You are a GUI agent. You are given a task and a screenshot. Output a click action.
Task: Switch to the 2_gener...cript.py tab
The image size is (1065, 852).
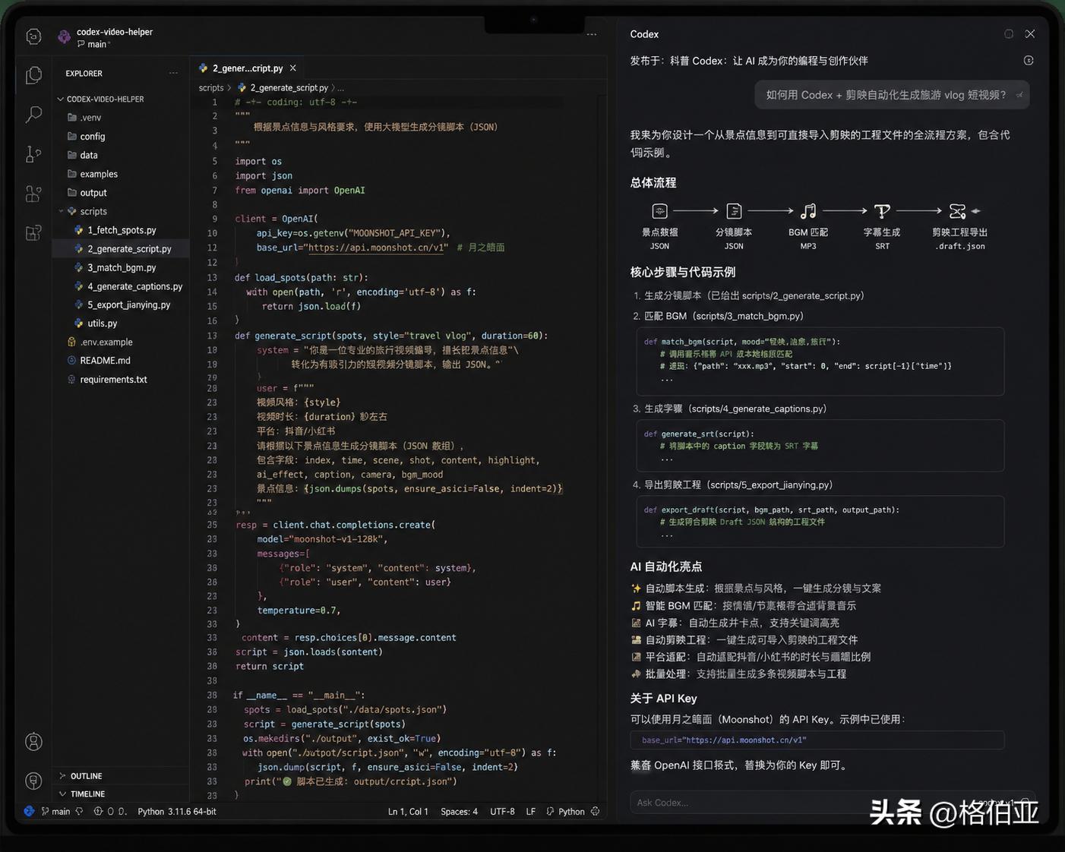click(x=247, y=68)
